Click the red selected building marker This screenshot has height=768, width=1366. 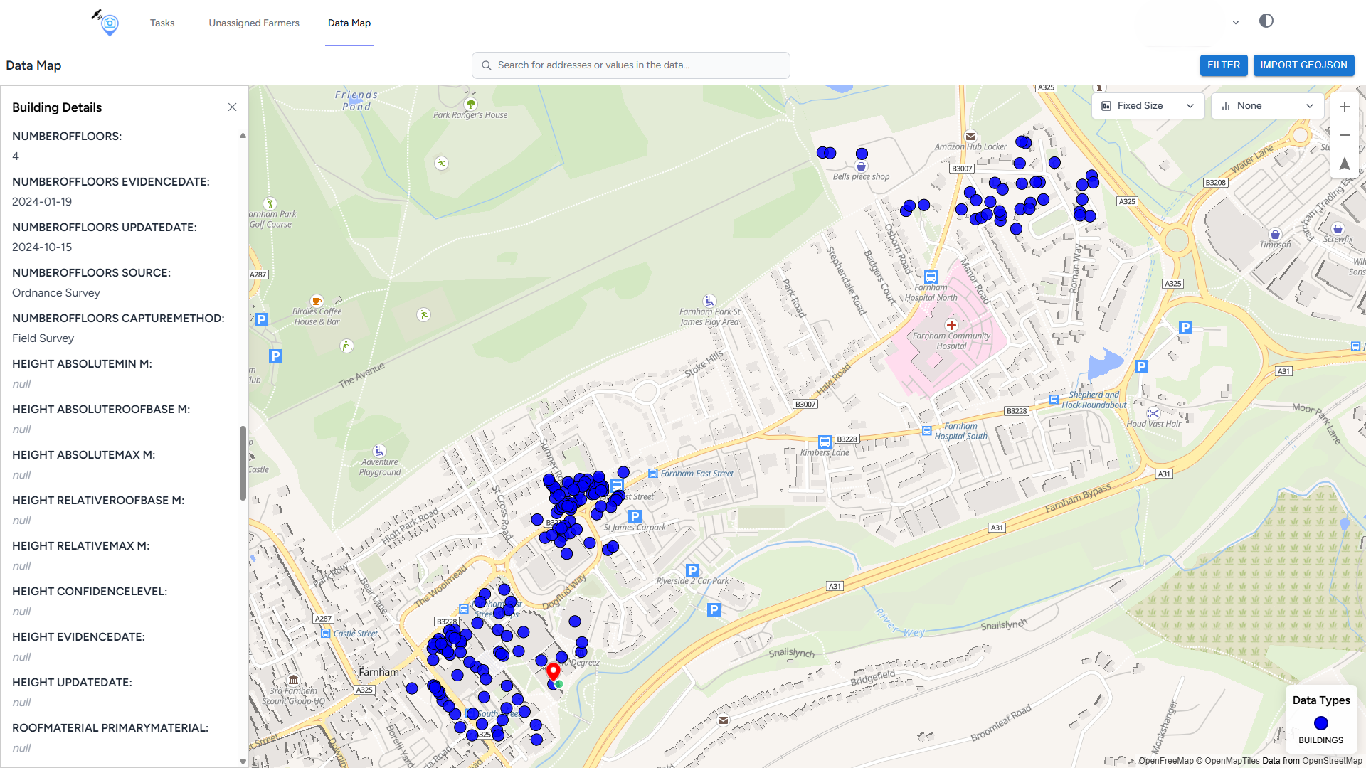(x=553, y=671)
